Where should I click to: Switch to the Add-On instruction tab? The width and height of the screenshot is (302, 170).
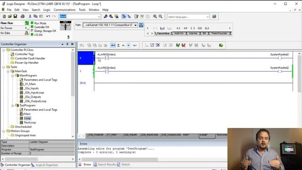coord(179,34)
